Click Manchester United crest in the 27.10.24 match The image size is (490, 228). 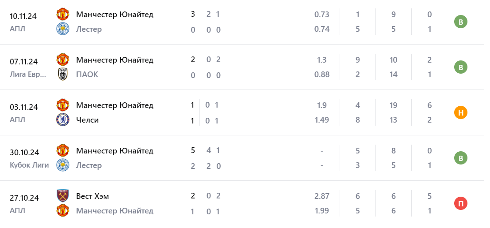coord(62,211)
